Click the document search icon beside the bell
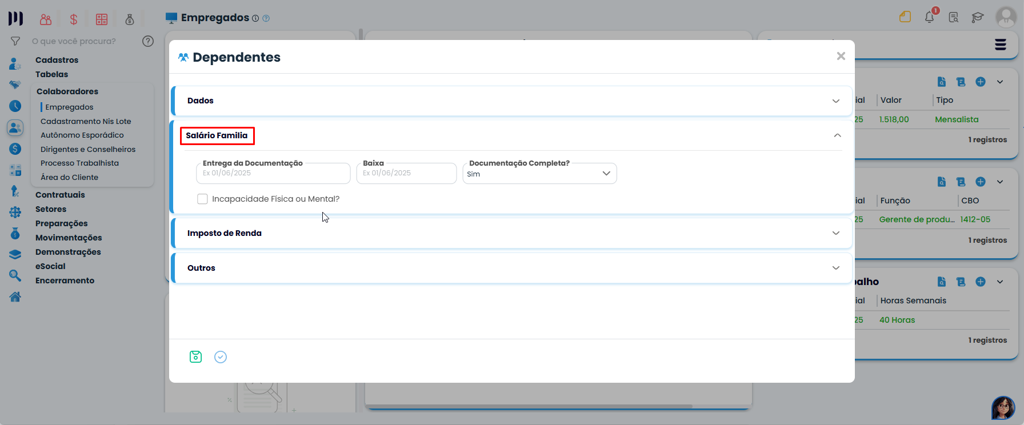This screenshot has height=425, width=1024. tap(954, 17)
